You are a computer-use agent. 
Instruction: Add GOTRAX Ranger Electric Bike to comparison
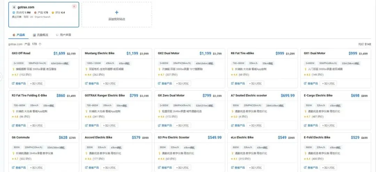coord(109,125)
